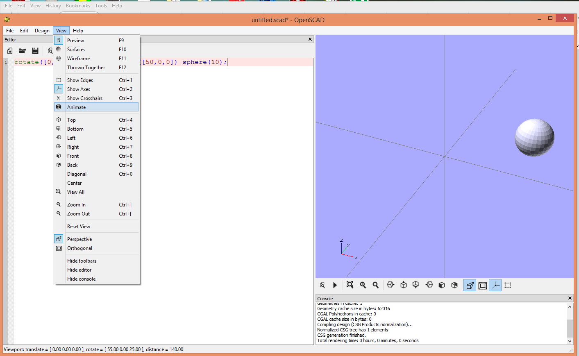Close the Console panel
The image size is (579, 356).
[570, 298]
